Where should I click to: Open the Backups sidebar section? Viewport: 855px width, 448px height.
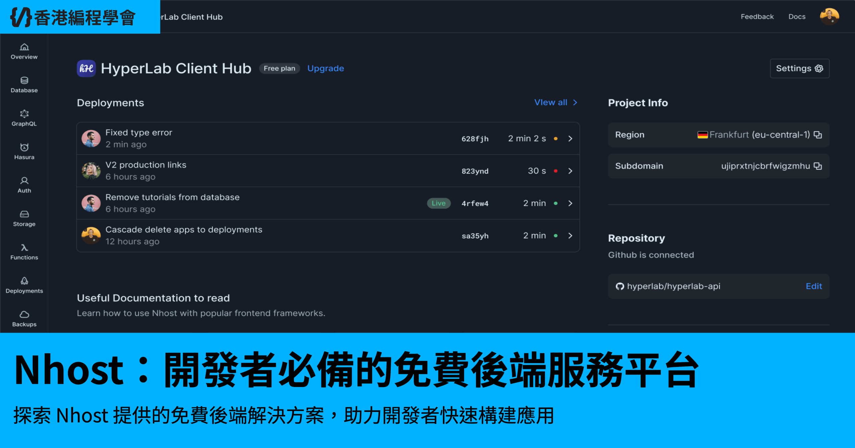point(24,319)
